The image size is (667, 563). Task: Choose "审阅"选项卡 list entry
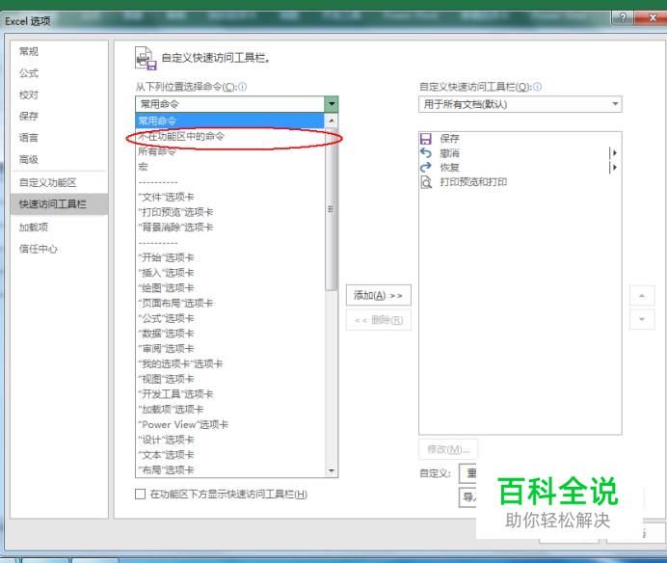tap(230, 349)
